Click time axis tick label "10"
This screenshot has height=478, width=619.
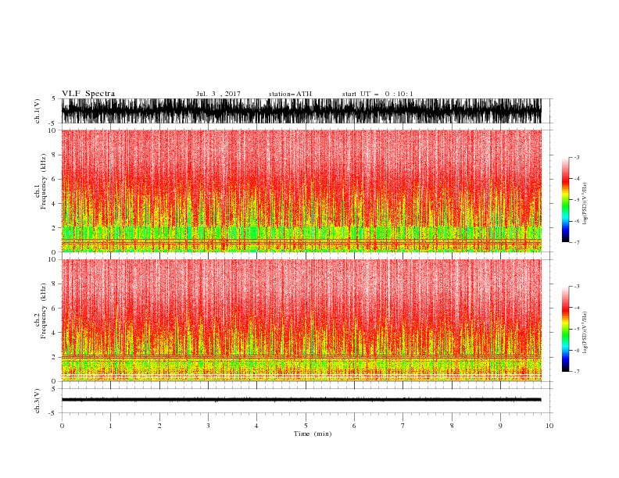tap(549, 426)
